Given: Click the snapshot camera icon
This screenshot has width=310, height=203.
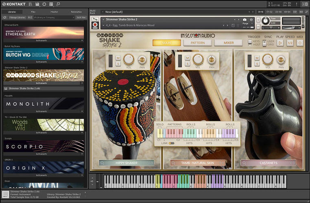Looking at the screenshot, I should click(x=245, y=19).
